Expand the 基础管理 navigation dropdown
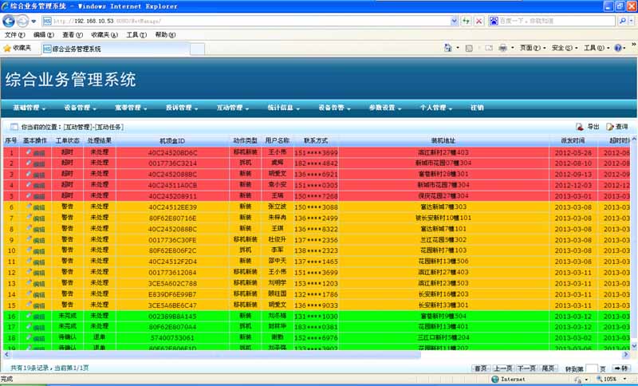Screen dimensions: 638x386 31,108
